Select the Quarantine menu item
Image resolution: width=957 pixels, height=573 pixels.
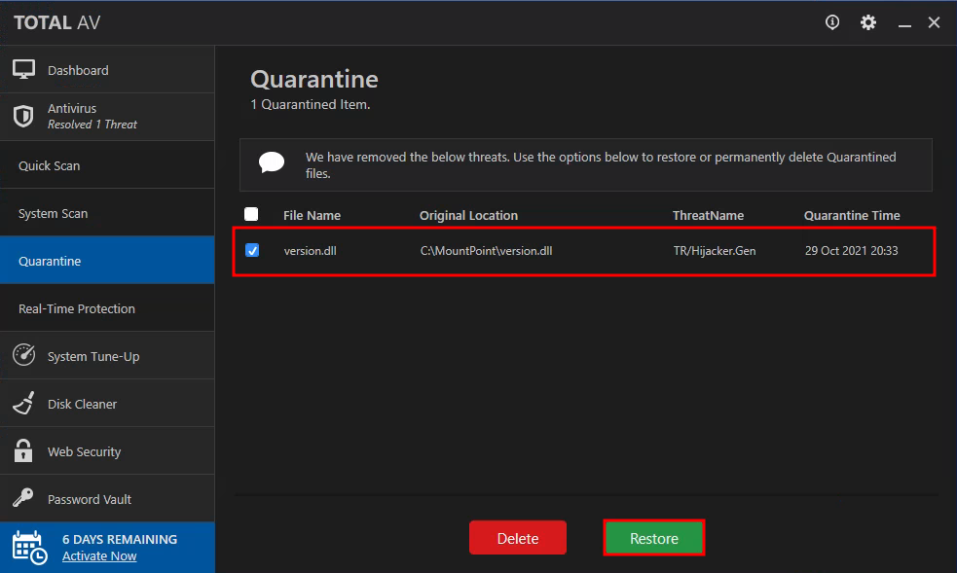[x=107, y=261]
